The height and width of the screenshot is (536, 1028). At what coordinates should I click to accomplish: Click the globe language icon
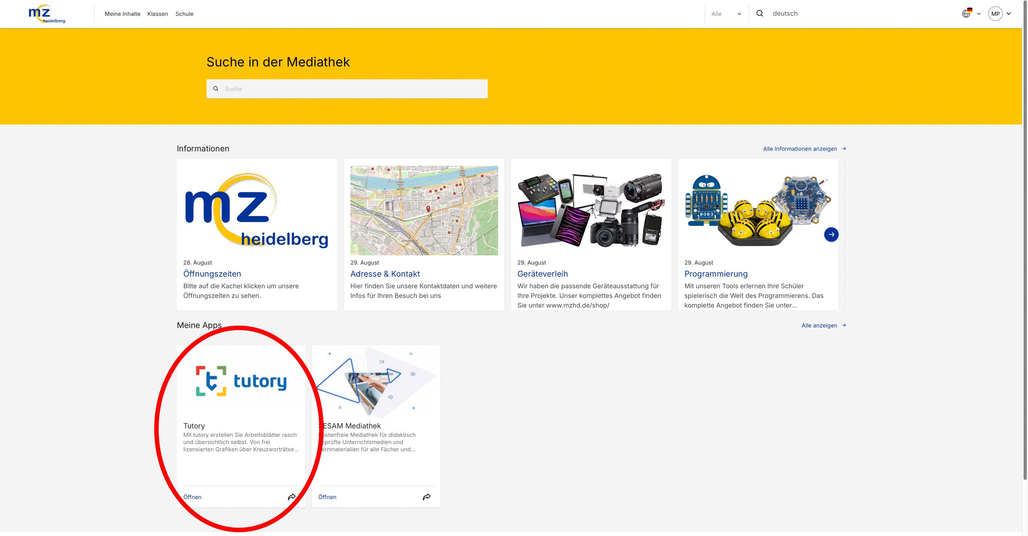tap(966, 14)
